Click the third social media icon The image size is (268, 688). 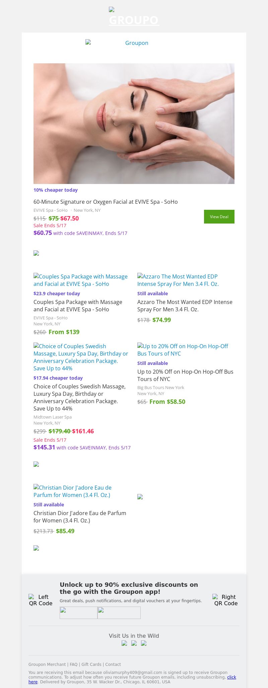[144, 643]
